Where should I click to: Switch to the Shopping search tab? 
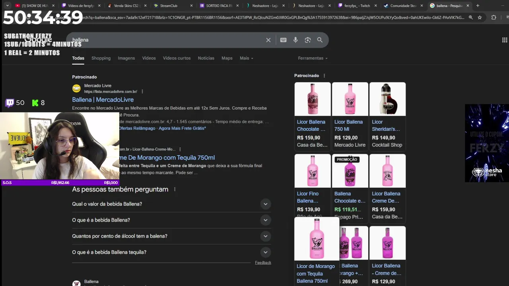101,58
